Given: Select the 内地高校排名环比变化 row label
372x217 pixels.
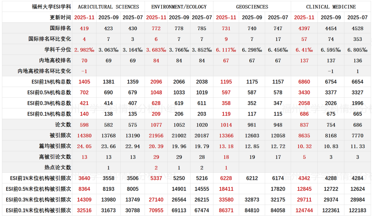Looking at the screenshot, I should point(44,71).
